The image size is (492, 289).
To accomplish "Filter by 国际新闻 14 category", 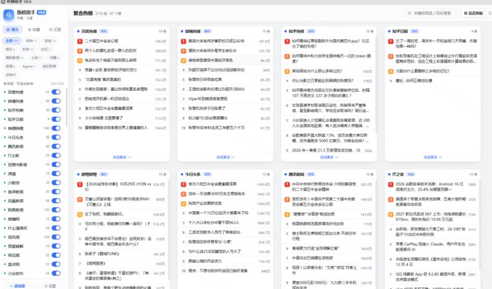I will tap(14, 57).
